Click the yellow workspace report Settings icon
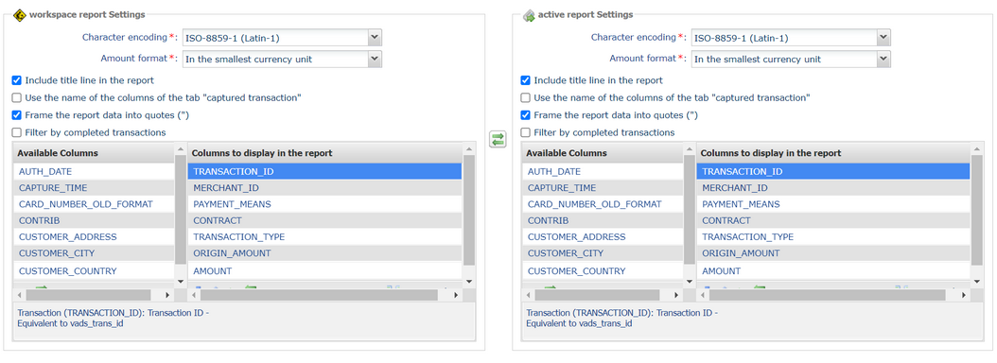Viewport: 997px width, 363px height. pyautogui.click(x=19, y=14)
